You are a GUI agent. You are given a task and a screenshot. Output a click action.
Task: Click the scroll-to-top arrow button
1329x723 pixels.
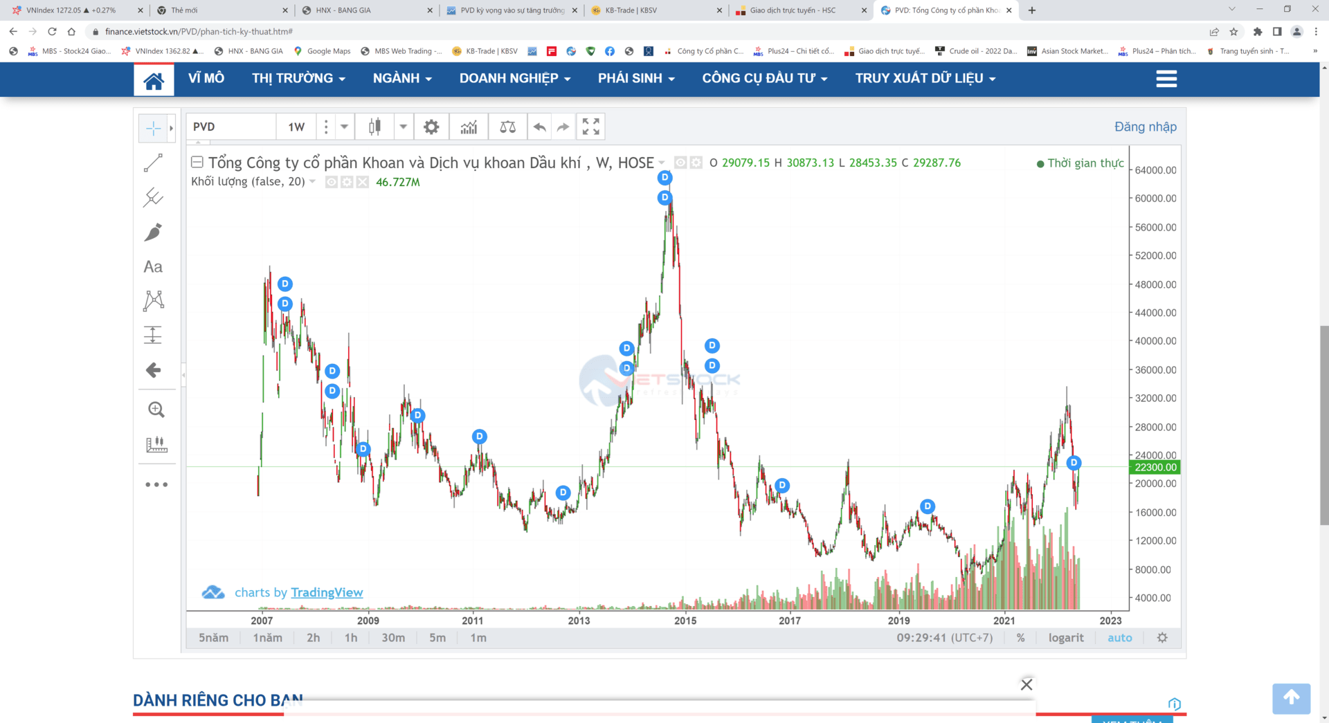click(1291, 699)
